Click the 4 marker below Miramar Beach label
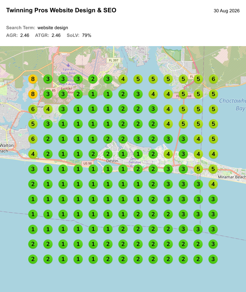Screen dimensions: 246x292 click(213, 184)
